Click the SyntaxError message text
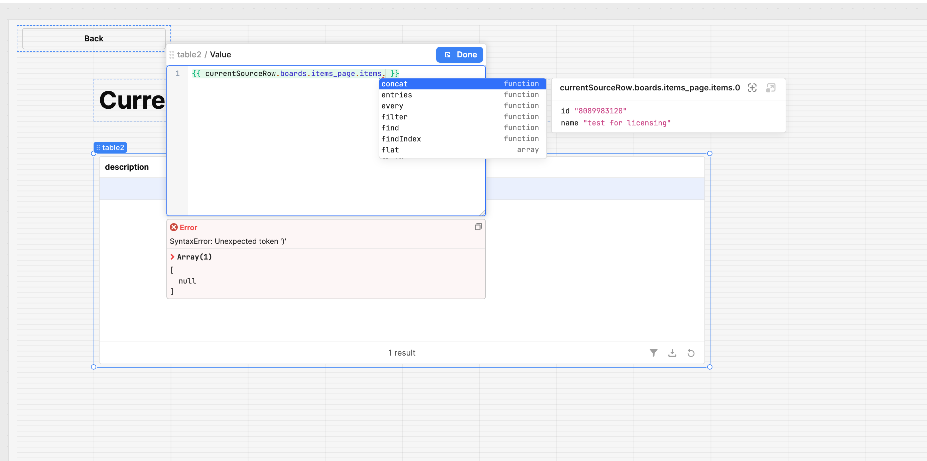The image size is (927, 461). point(228,241)
